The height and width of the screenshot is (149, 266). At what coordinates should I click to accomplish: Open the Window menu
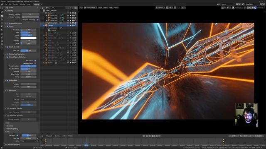22,4
